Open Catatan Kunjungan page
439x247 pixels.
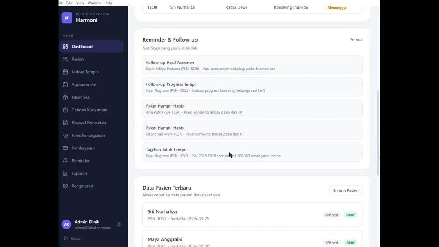tap(92, 110)
